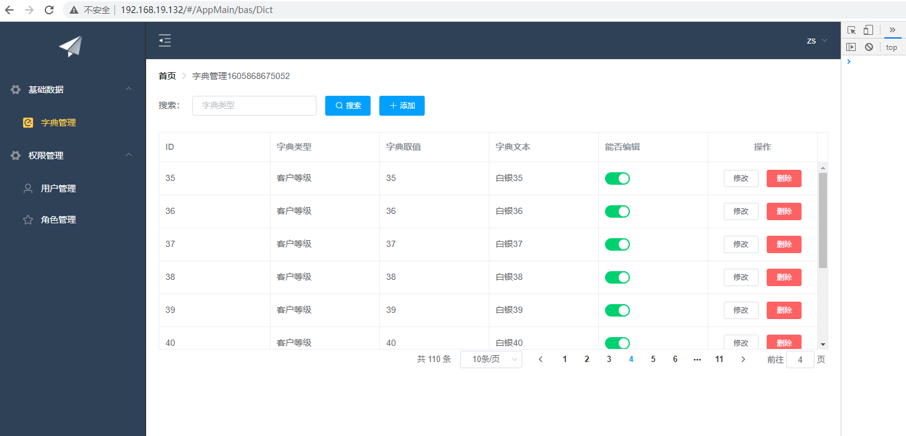Image resolution: width=906 pixels, height=436 pixels.
Task: Go to page 6 in pagination
Action: [675, 359]
